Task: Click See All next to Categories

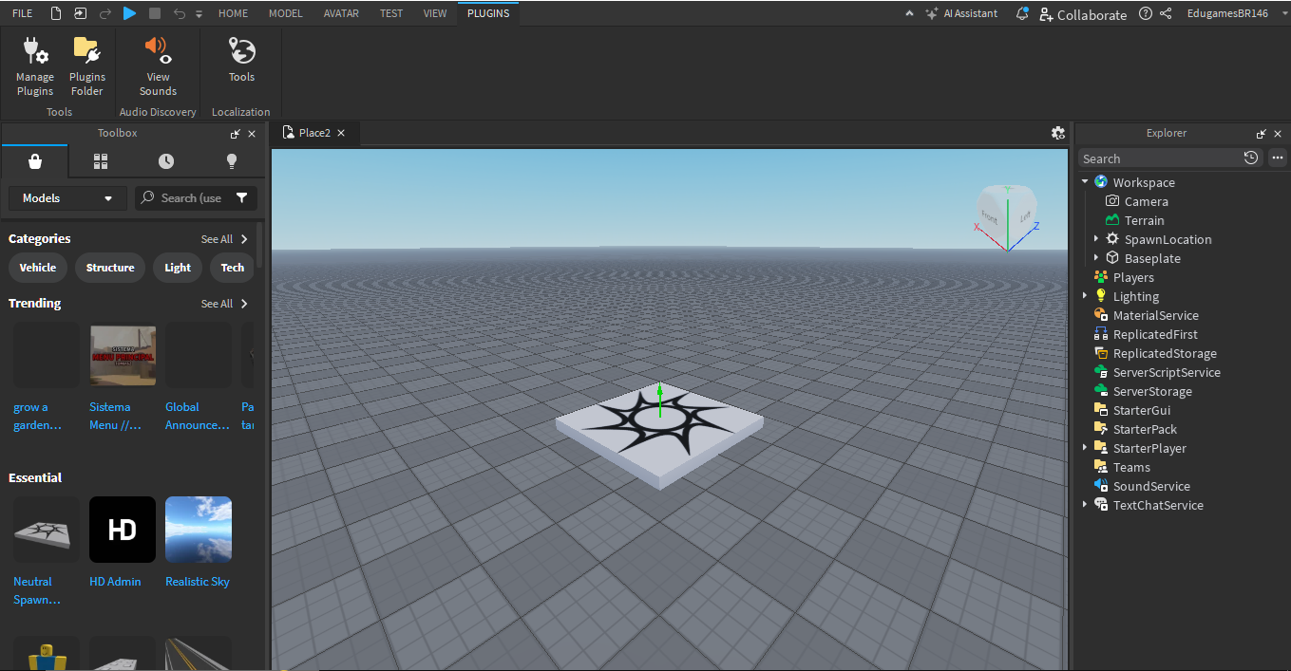Action: (x=224, y=239)
